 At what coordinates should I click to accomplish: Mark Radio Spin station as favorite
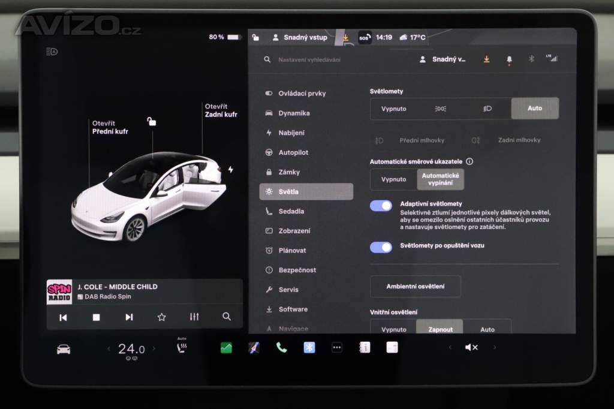tap(161, 317)
